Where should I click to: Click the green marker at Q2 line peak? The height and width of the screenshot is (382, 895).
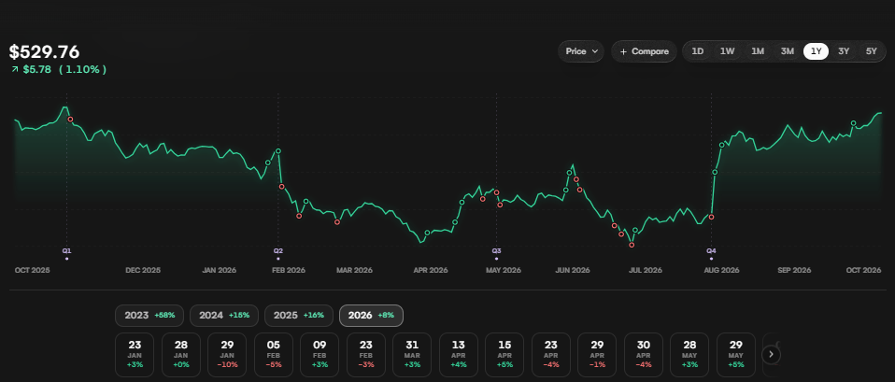pos(278,150)
